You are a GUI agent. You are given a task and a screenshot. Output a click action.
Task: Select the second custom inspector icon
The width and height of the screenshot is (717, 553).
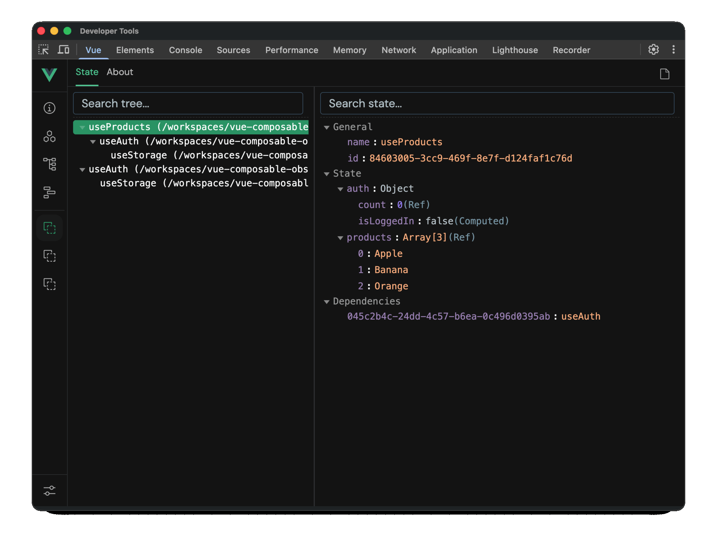[x=49, y=256]
